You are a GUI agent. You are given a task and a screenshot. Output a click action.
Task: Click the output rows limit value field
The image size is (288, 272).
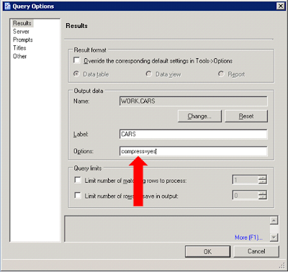(x=246, y=195)
